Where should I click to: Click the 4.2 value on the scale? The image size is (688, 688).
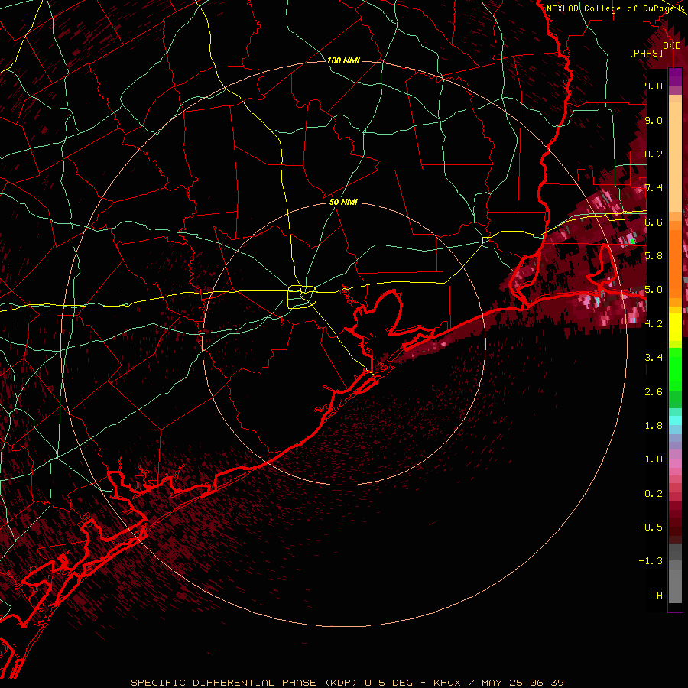point(654,323)
